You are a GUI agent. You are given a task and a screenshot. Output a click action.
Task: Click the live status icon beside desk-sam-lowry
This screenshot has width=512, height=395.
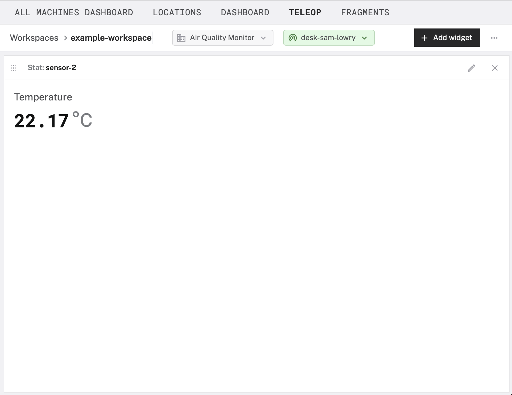292,38
